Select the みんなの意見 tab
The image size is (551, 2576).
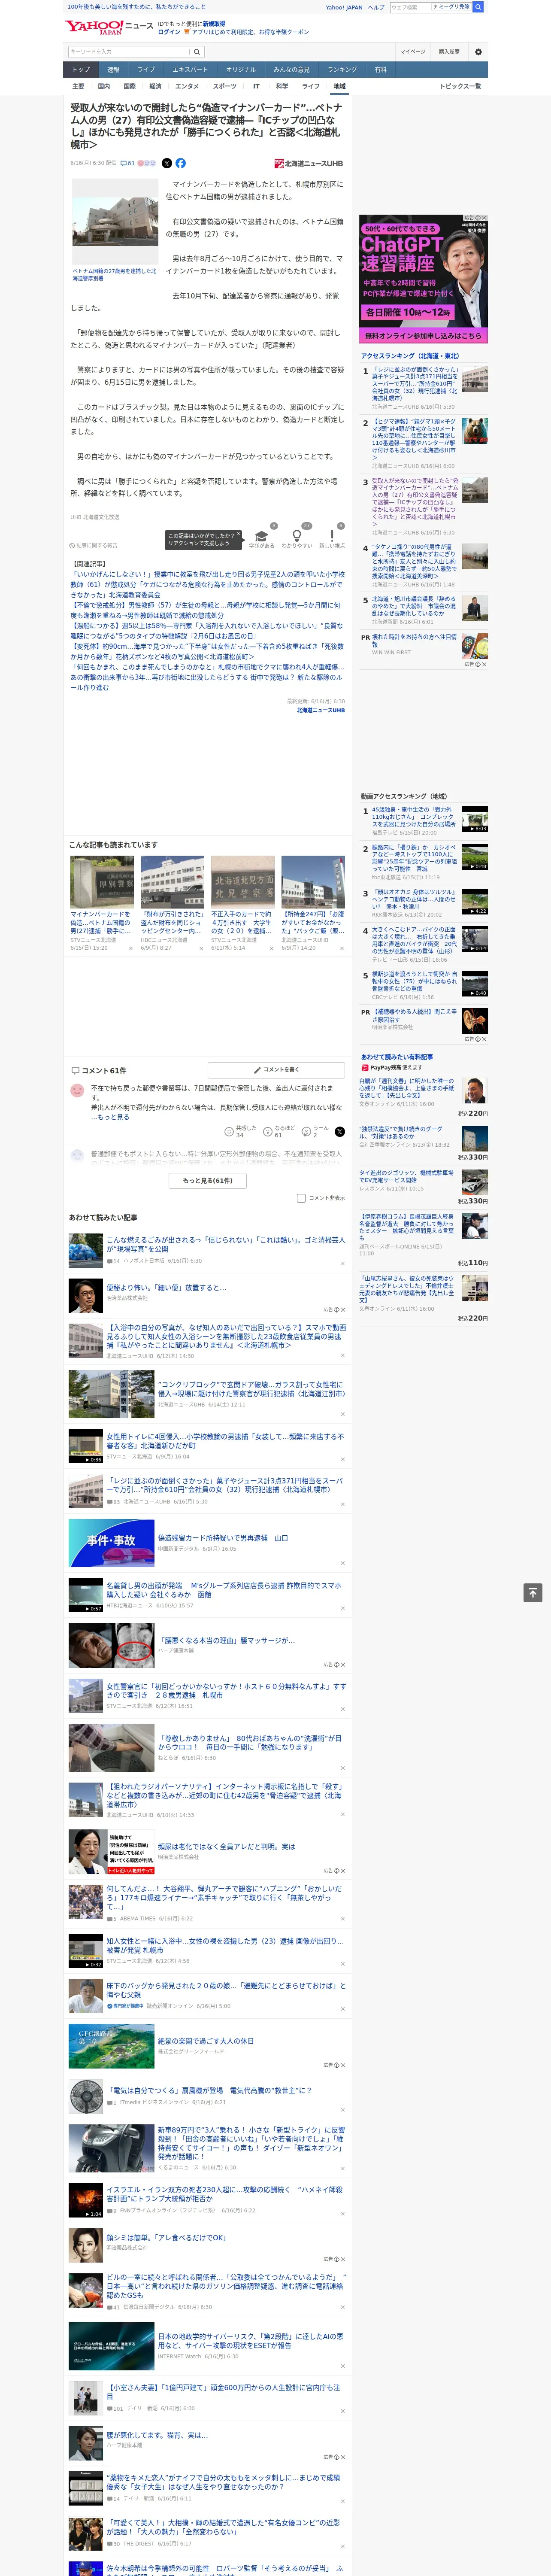tap(291, 70)
